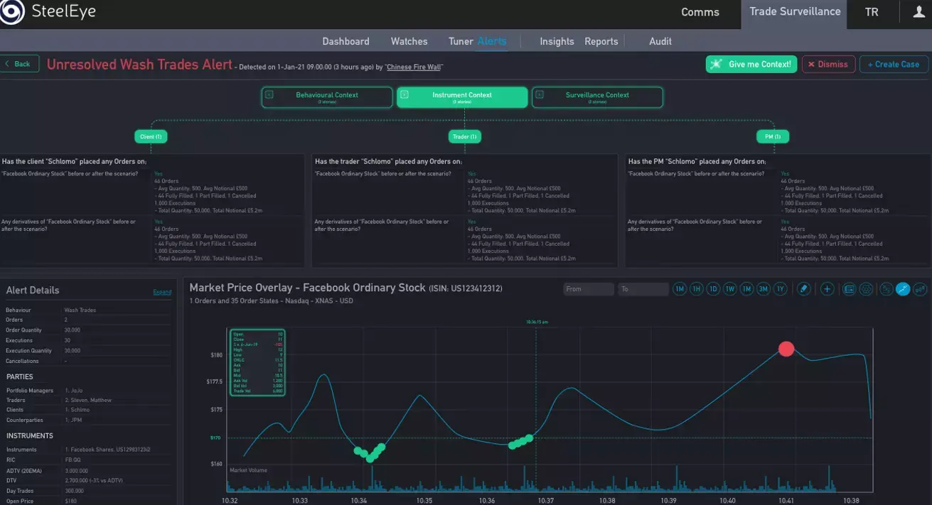The height and width of the screenshot is (505, 932).
Task: Open the user profile icon
Action: click(918, 11)
